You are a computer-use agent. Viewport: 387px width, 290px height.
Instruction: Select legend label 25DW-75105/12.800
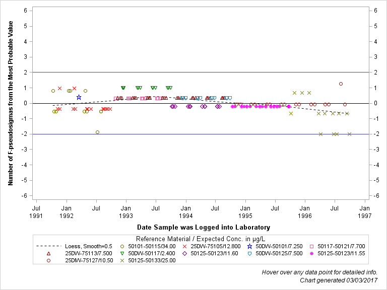point(216,246)
